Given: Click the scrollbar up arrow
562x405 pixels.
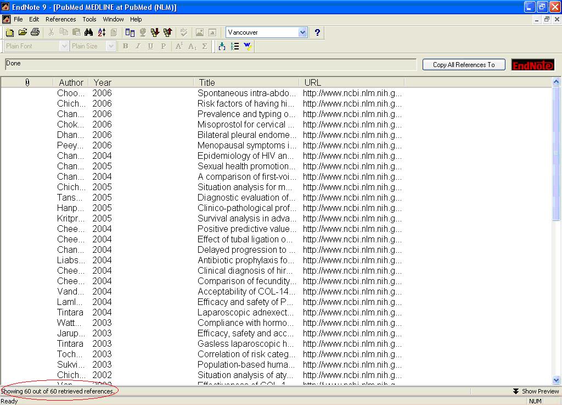Looking at the screenshot, I should [557, 82].
